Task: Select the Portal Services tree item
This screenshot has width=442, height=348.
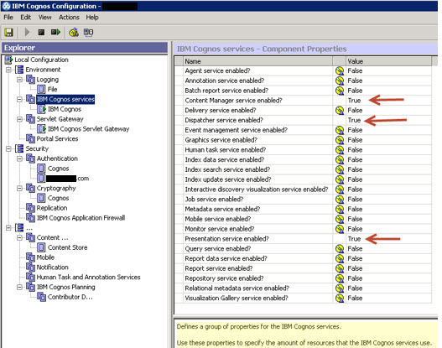Action: (x=57, y=138)
